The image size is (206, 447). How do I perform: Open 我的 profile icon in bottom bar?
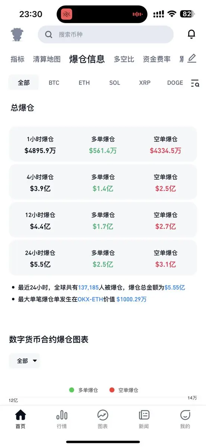point(185,415)
